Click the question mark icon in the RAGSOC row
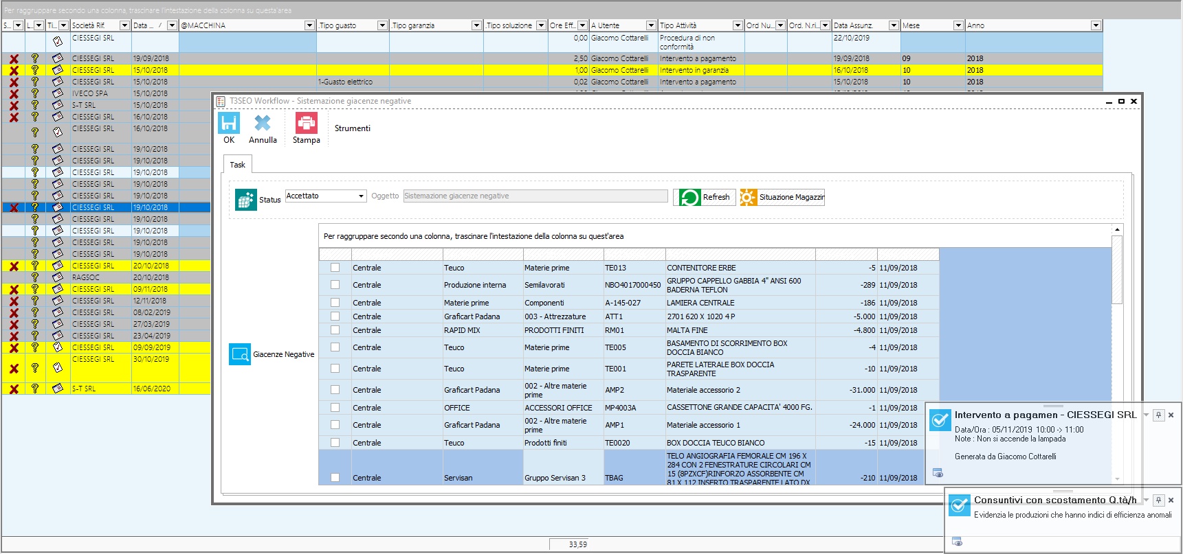 point(35,277)
